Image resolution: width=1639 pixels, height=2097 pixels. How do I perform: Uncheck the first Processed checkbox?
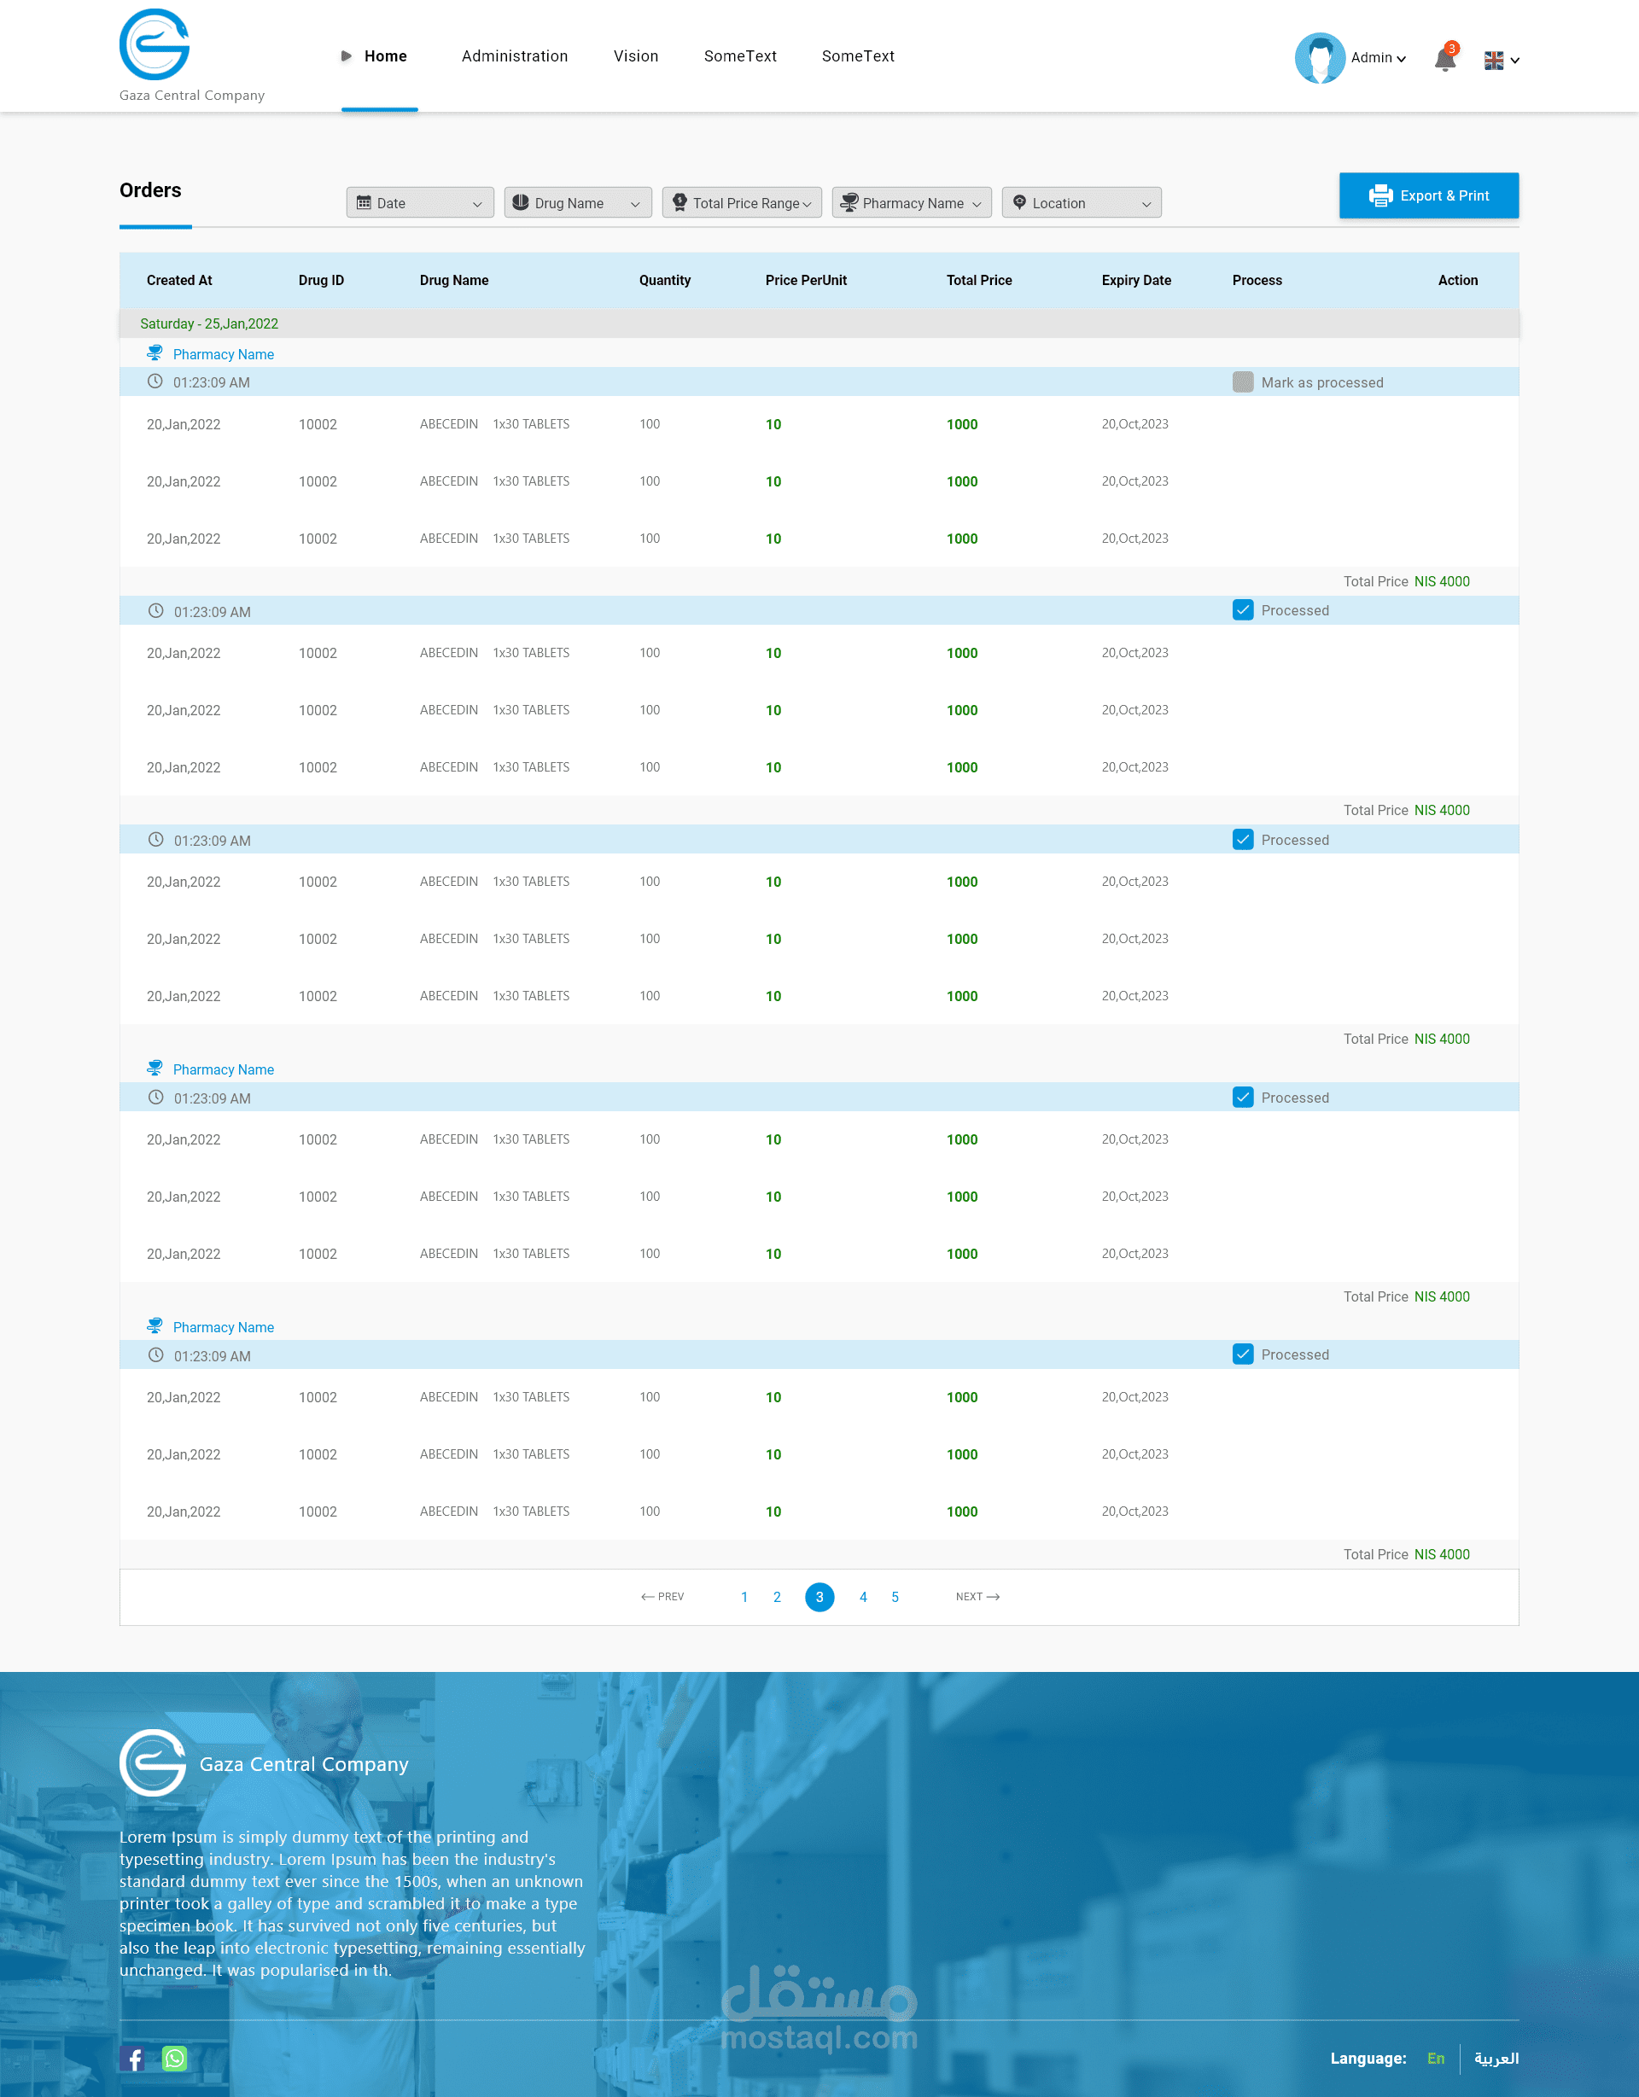[x=1242, y=611]
